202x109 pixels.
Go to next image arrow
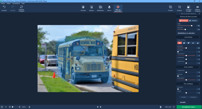point(101,107)
